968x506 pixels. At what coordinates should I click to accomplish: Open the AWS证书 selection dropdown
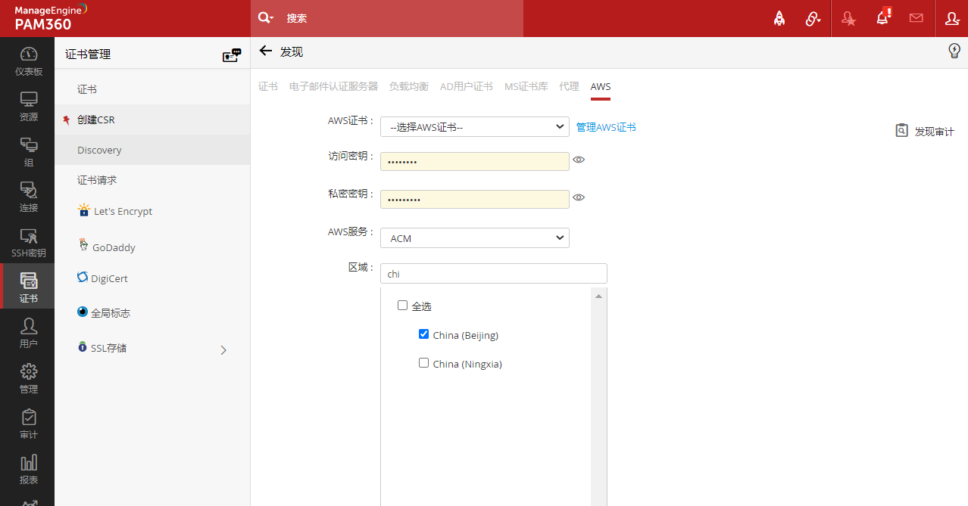click(475, 126)
